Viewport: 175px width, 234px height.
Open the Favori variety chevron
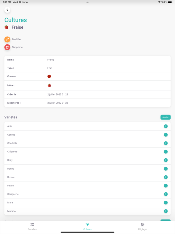point(166,185)
